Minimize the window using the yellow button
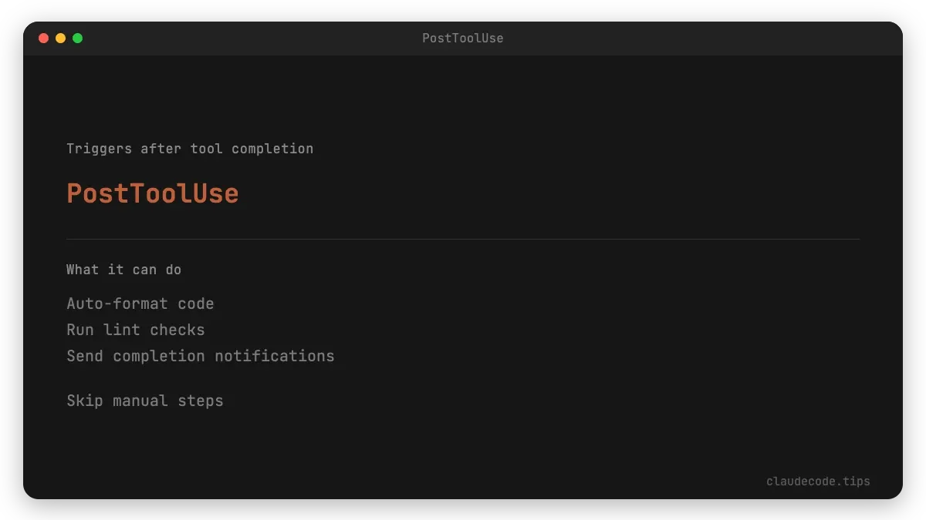 (x=60, y=38)
